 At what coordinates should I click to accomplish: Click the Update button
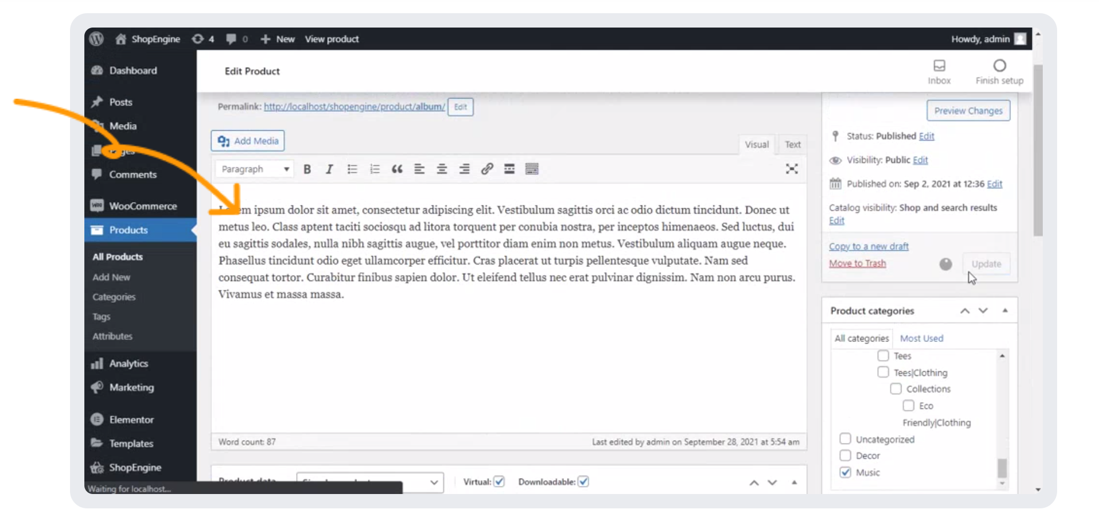[986, 264]
